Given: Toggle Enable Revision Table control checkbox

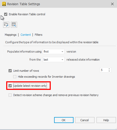Looking at the screenshot, I should pos(6,14).
